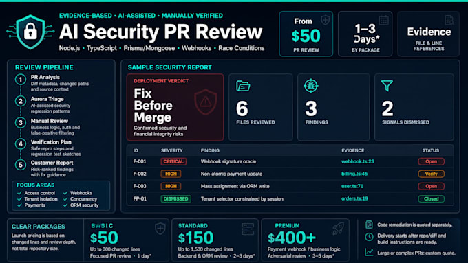Click the STATUS column header
This screenshot has width=468, height=263.
click(x=430, y=150)
